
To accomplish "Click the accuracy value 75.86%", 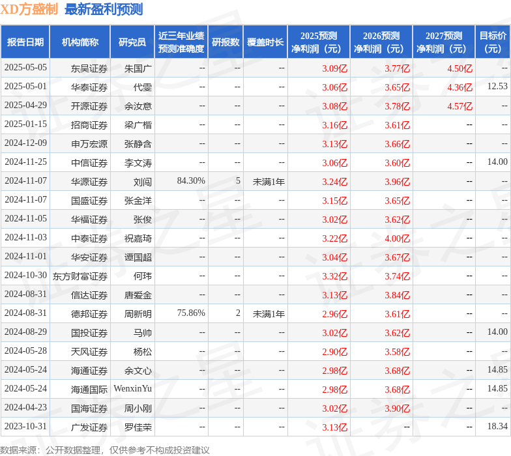I will pos(191,313).
